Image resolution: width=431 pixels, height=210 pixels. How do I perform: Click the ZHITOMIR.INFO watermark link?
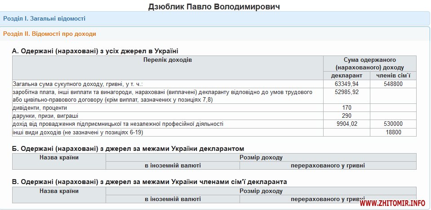(x=392, y=203)
